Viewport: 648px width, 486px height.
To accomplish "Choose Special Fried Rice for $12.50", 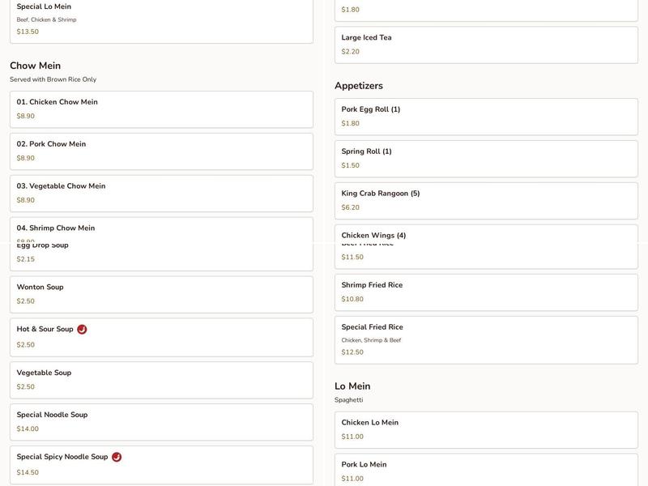I will [x=486, y=339].
